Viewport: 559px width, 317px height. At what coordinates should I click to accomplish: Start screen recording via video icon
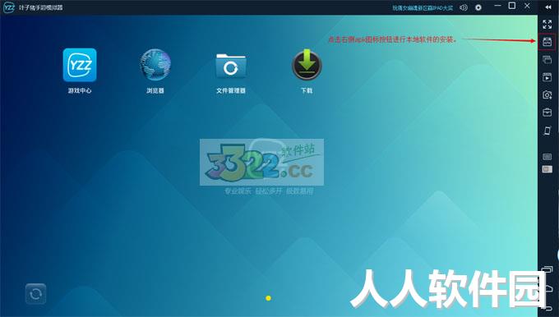click(547, 77)
